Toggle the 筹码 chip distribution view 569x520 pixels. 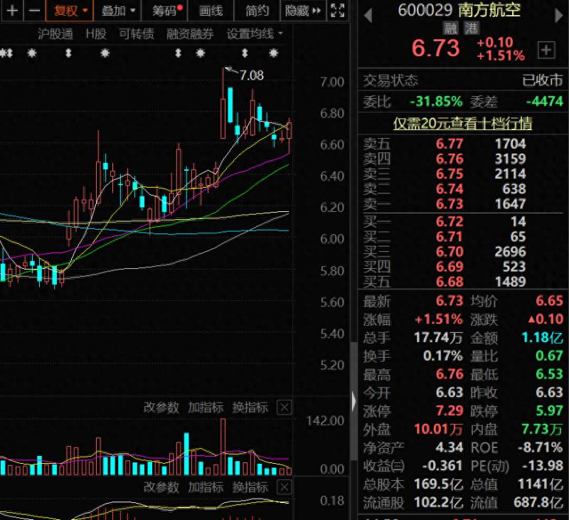click(165, 10)
